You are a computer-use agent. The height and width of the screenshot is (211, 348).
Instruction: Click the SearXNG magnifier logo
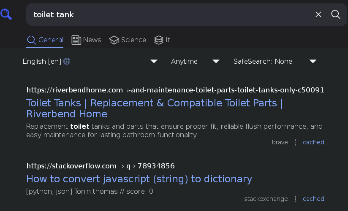pos(6,15)
